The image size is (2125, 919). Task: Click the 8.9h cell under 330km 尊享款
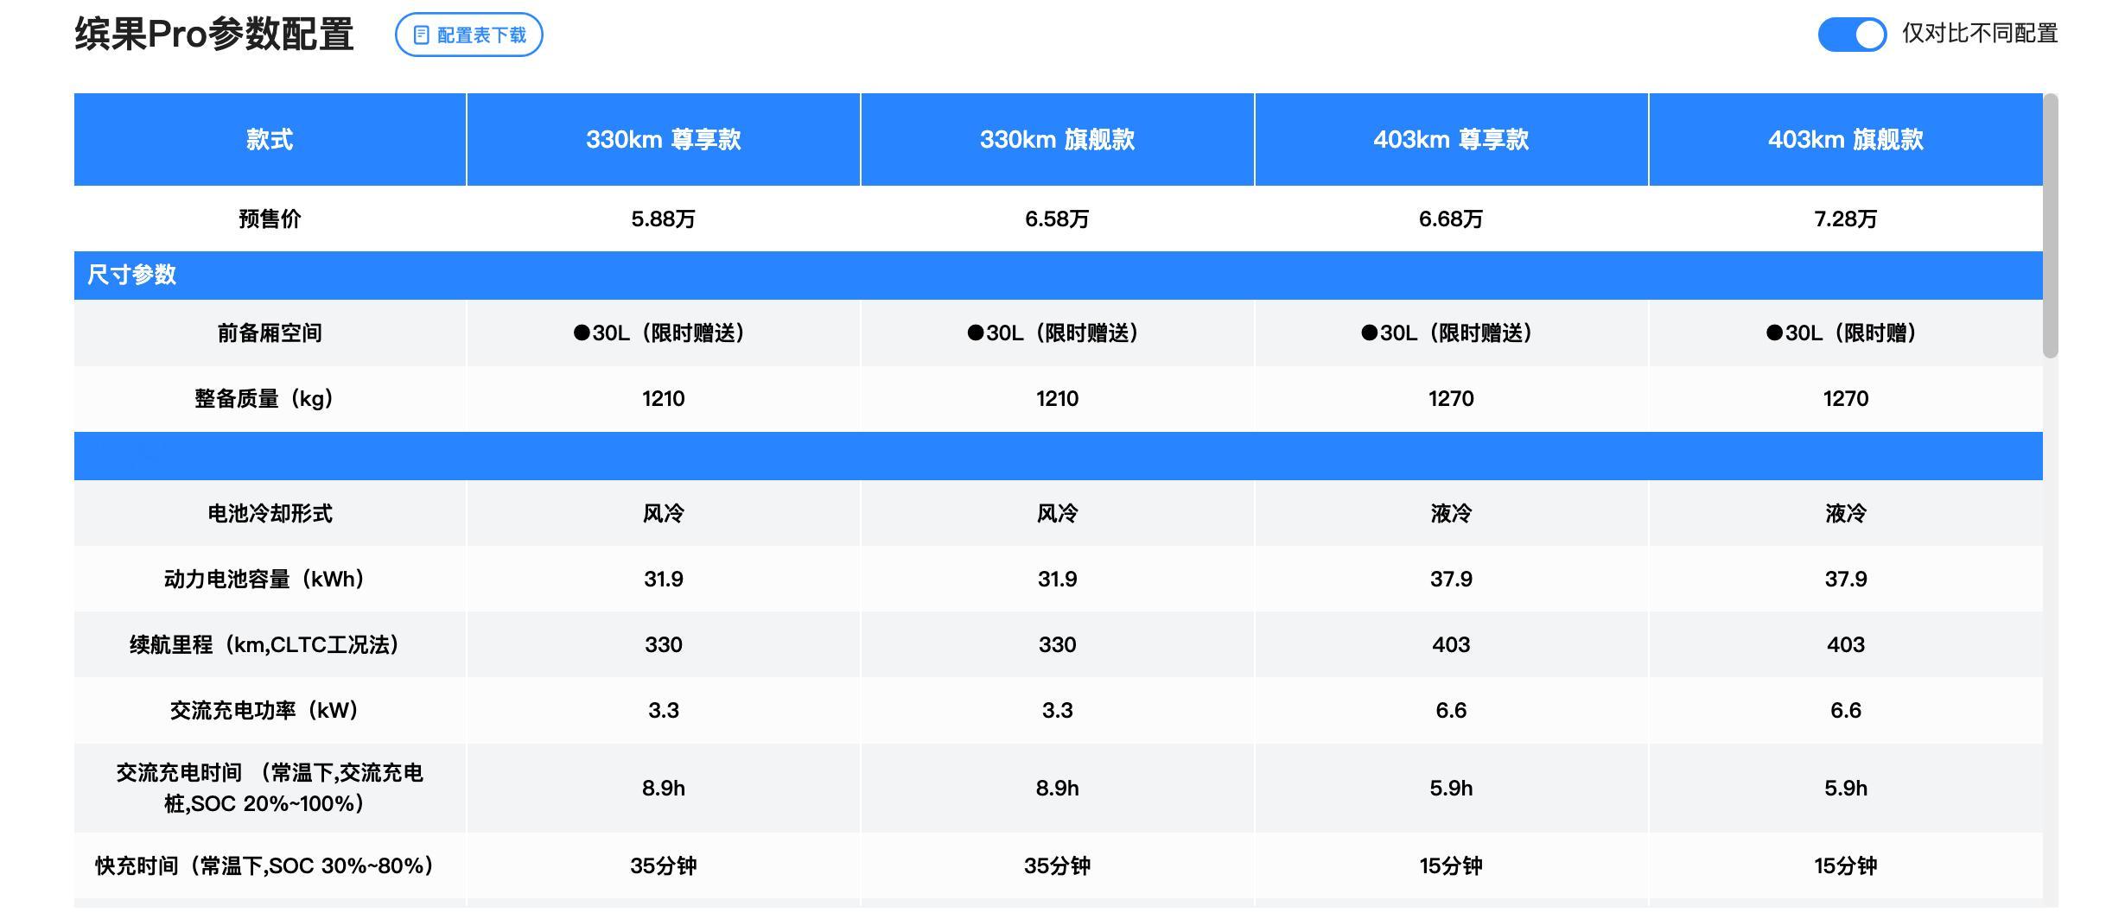[x=663, y=788]
